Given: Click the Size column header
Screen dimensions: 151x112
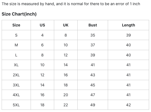Looking at the screenshot, I should click(x=16, y=25).
